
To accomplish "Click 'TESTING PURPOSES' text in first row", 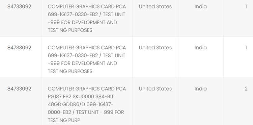I will (70, 30).
